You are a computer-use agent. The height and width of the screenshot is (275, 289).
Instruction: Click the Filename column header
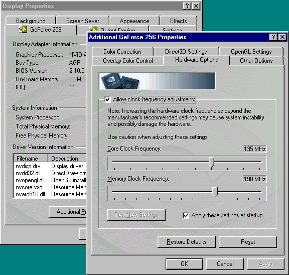pyautogui.click(x=31, y=159)
